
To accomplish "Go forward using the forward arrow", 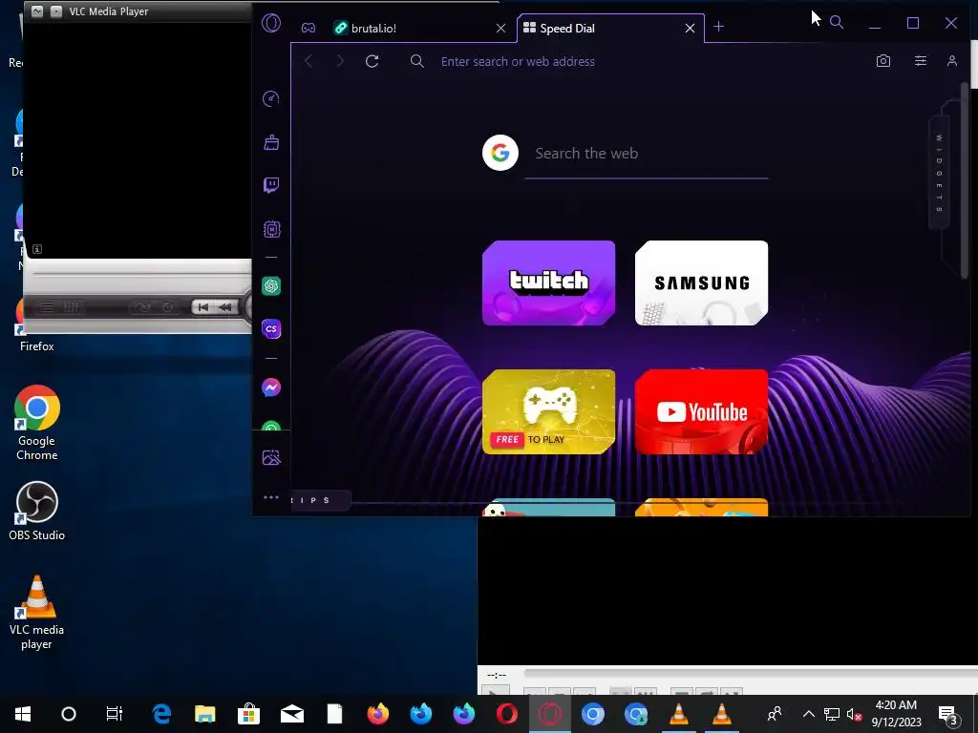I will 340,61.
